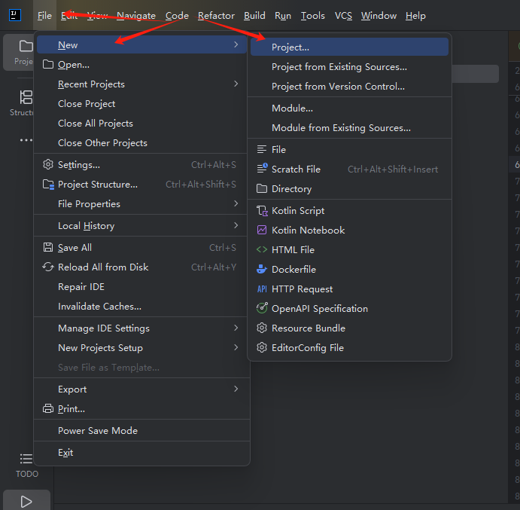The width and height of the screenshot is (520, 510).
Task: Click the Project Structure folder icon
Action: [48, 185]
